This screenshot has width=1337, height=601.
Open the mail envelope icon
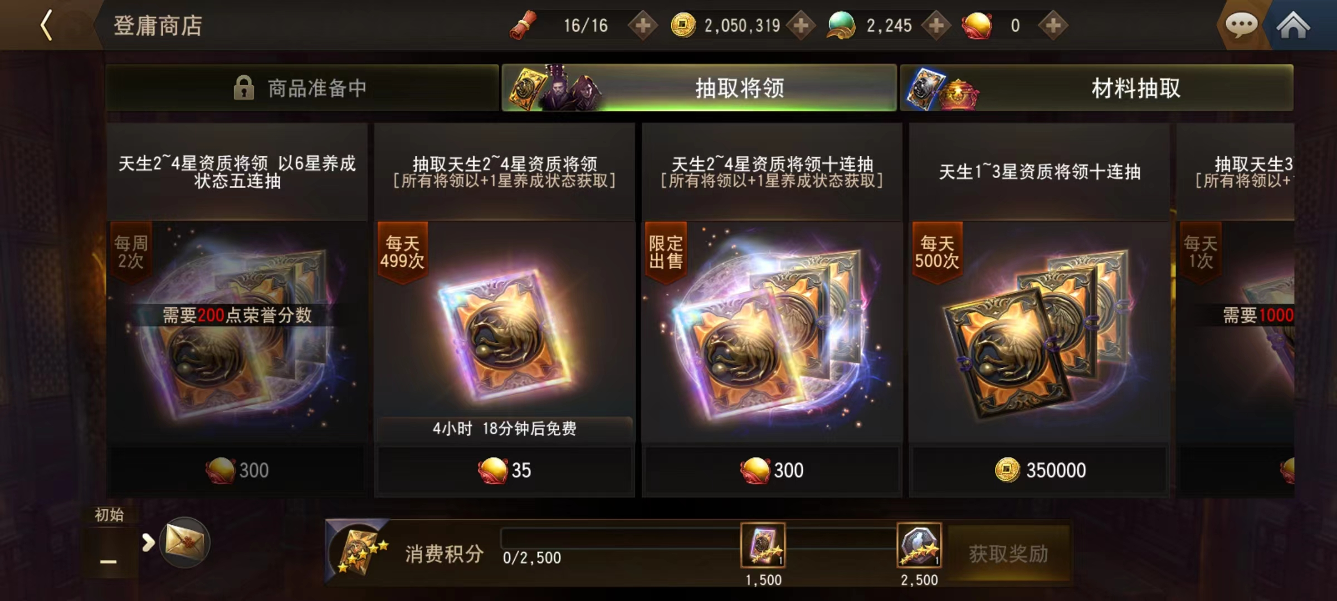[x=184, y=542]
